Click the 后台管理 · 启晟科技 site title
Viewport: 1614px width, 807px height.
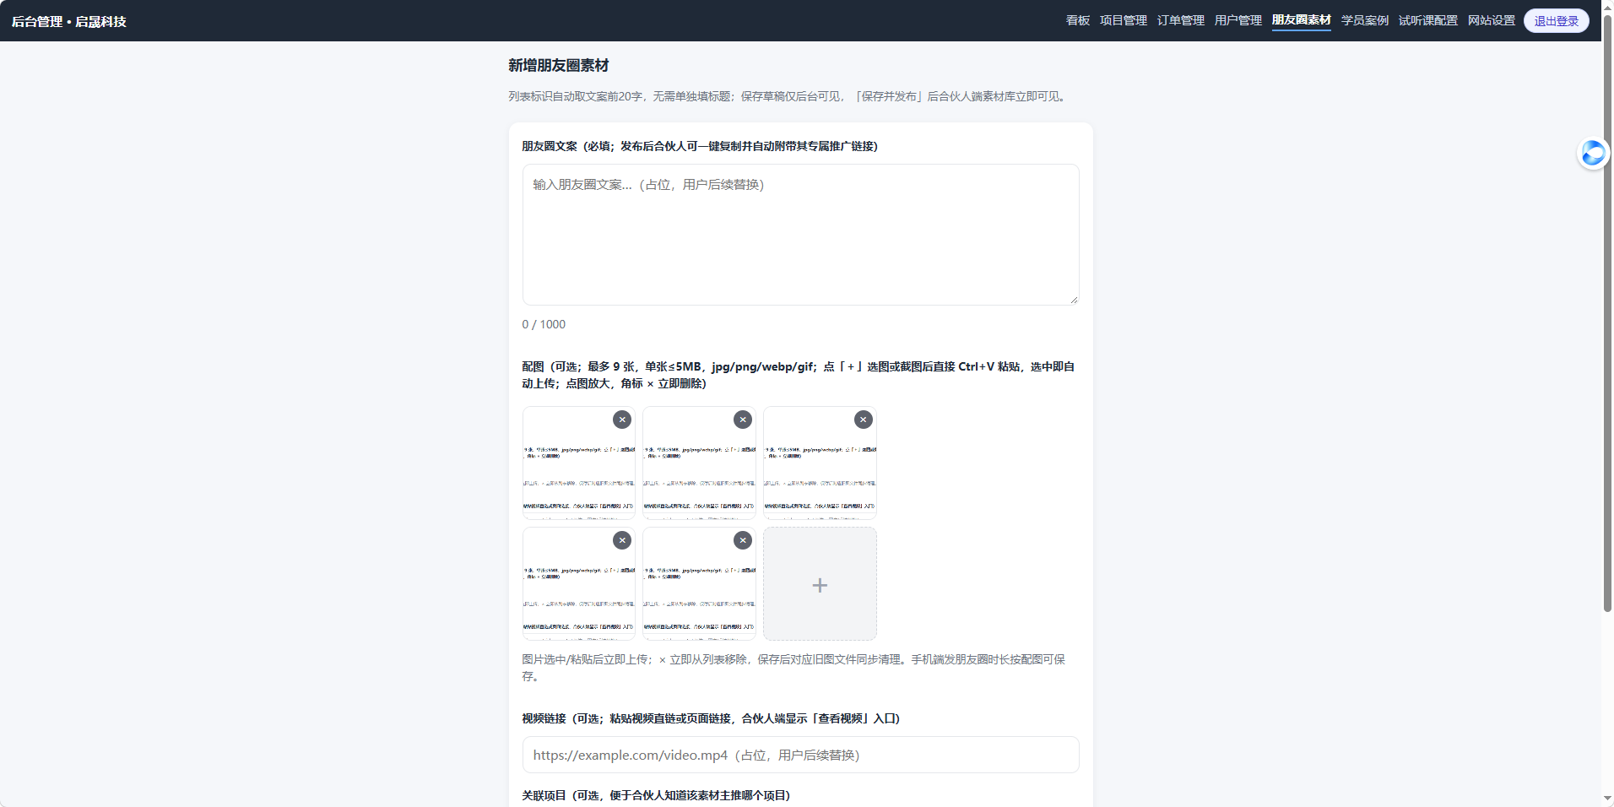(x=69, y=21)
